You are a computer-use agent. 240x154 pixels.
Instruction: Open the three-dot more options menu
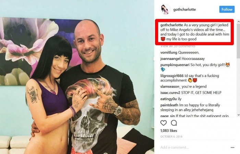pos(232,147)
